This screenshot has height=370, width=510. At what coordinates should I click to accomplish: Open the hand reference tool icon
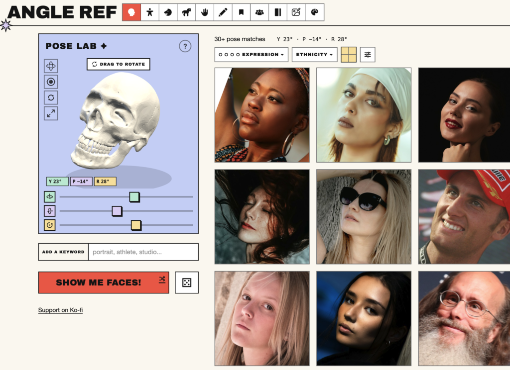tap(205, 12)
